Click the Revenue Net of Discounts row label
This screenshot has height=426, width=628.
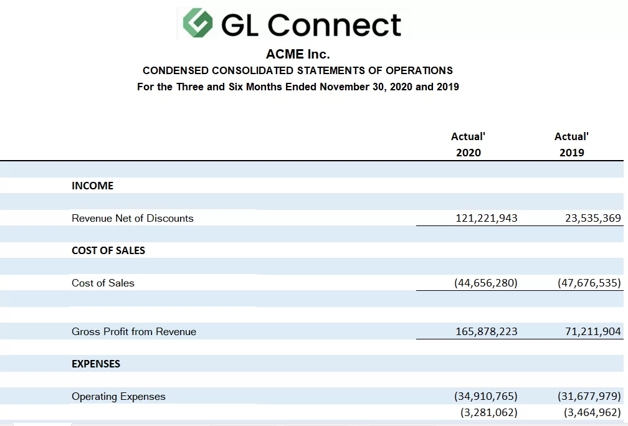tap(132, 218)
